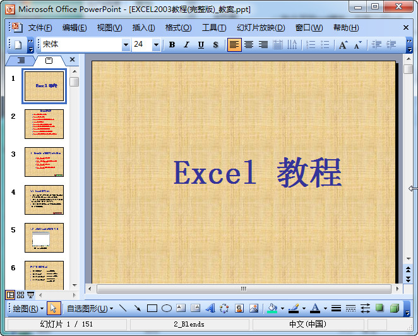The image size is (418, 336).
Task: Open the 幻灯片放映(D) menu
Action: [x=261, y=28]
